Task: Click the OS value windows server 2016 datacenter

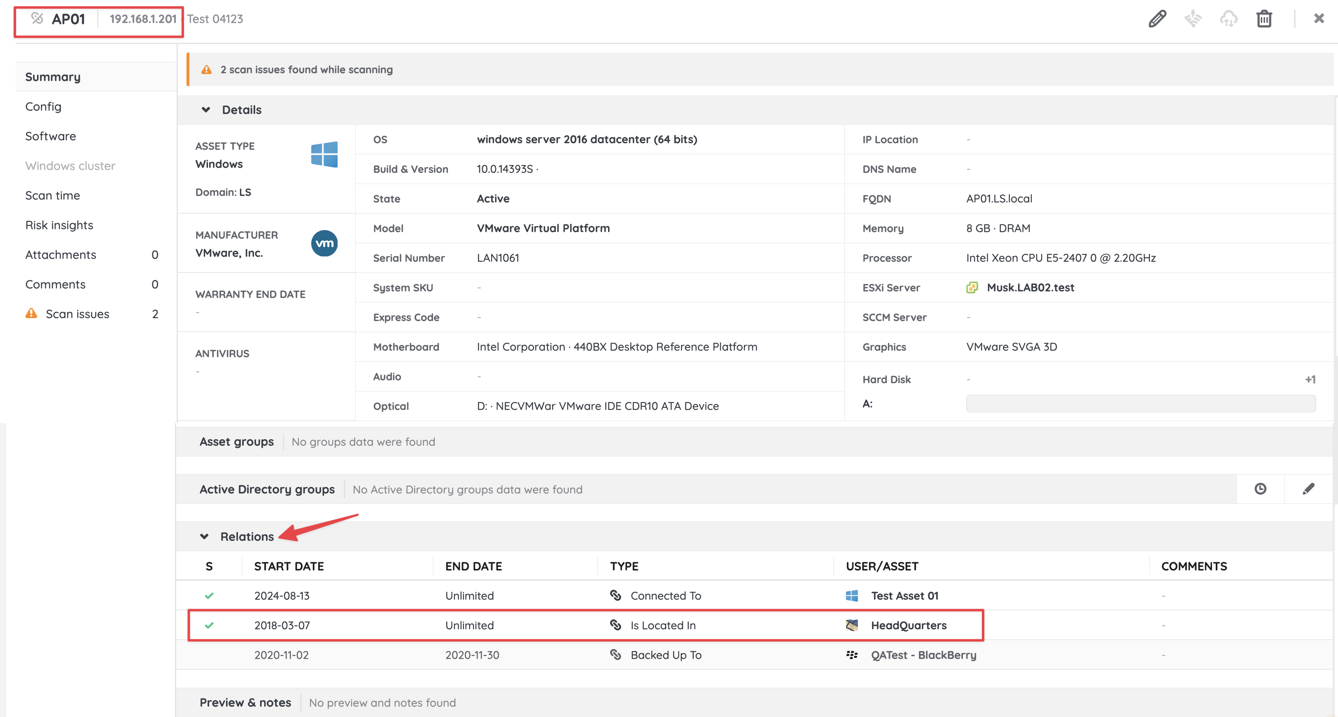Action: pos(587,139)
